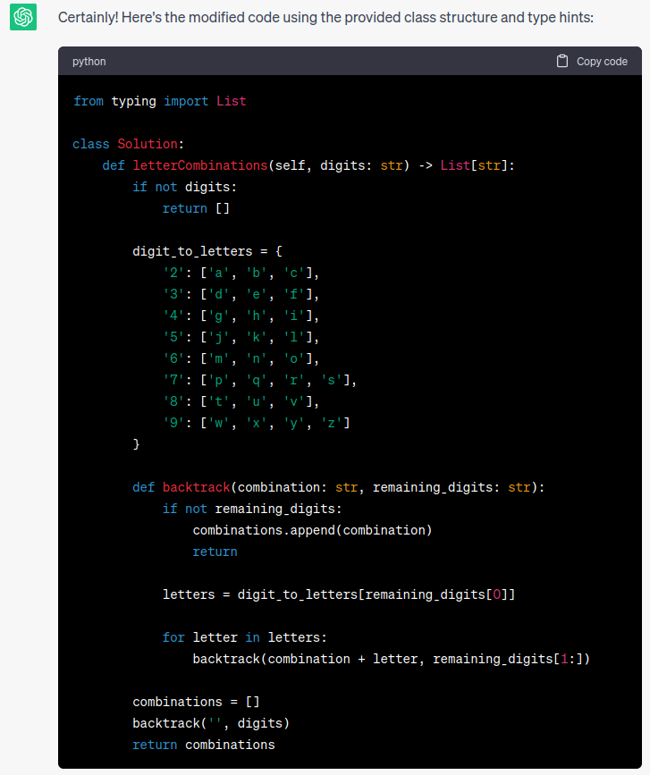The image size is (650, 775).
Task: Click the 'python' language label in code header
Action: (x=89, y=62)
